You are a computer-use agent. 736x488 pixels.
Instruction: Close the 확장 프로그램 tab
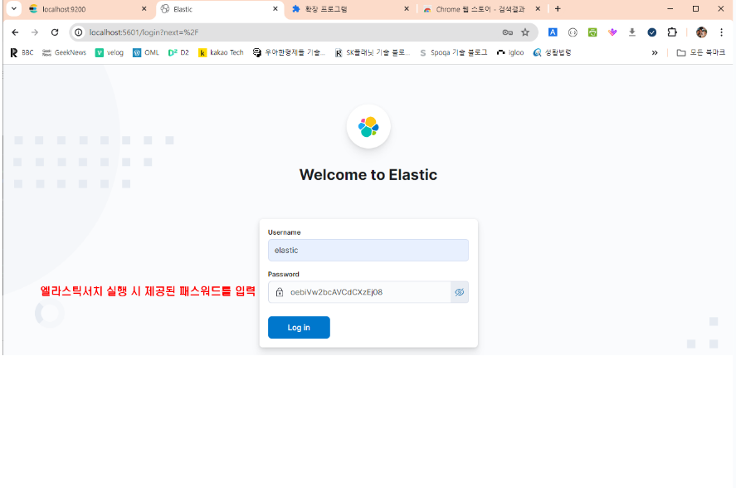tap(407, 9)
